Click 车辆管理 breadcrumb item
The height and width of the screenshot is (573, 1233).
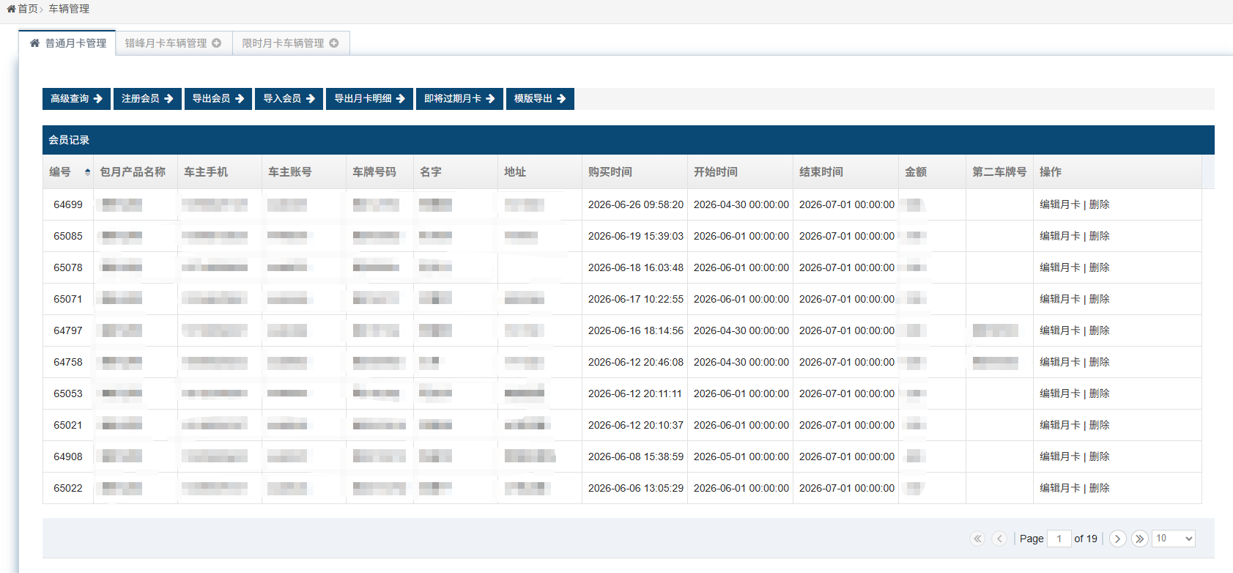(x=69, y=9)
